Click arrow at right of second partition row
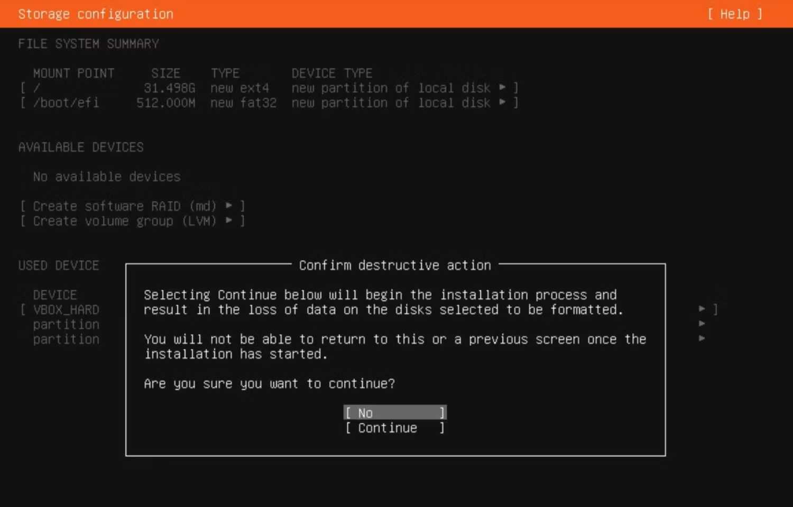793x507 pixels. 702,338
